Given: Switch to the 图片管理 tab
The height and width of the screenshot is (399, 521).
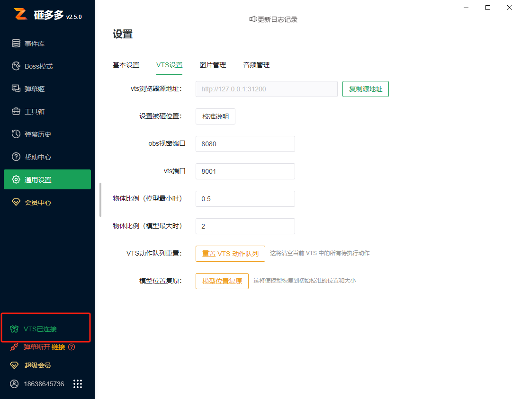Looking at the screenshot, I should click(213, 65).
